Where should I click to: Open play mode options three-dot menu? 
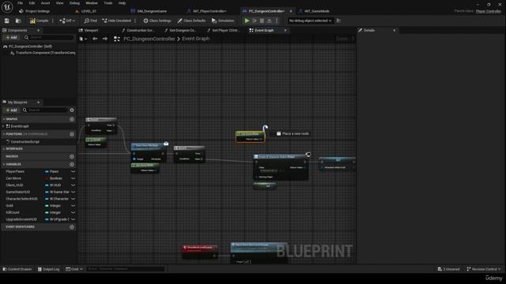pyautogui.click(x=277, y=21)
